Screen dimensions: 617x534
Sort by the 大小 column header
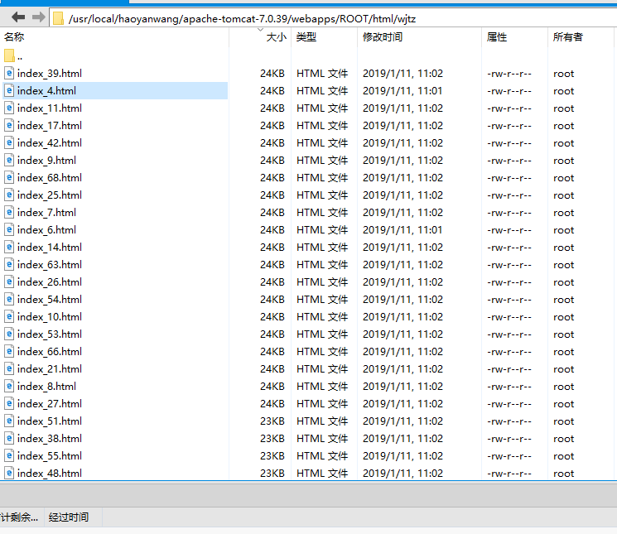click(261, 37)
